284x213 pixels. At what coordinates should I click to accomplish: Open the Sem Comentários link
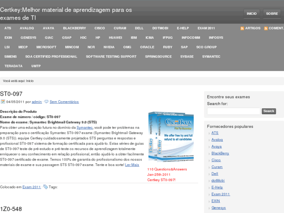[64, 102]
